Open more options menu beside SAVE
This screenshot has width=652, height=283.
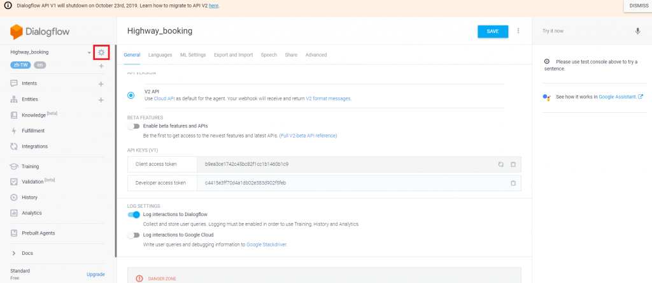coord(518,31)
